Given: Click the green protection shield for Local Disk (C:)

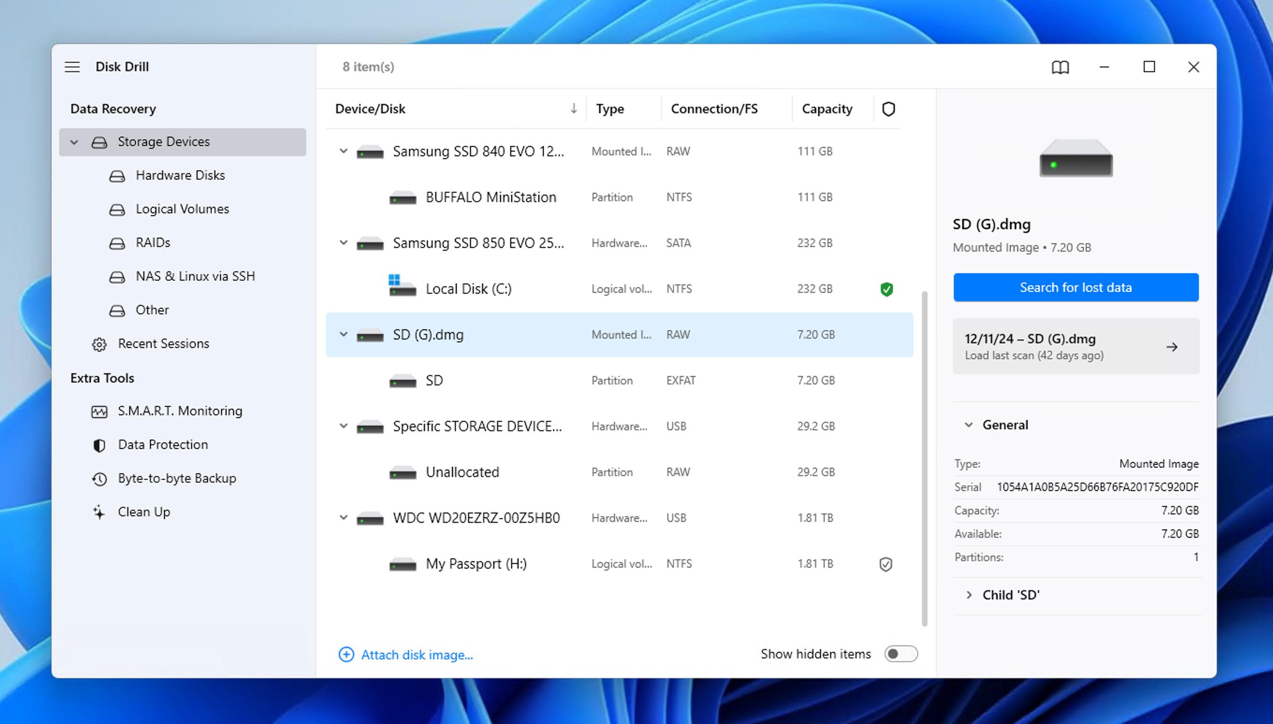Looking at the screenshot, I should pyautogui.click(x=886, y=289).
